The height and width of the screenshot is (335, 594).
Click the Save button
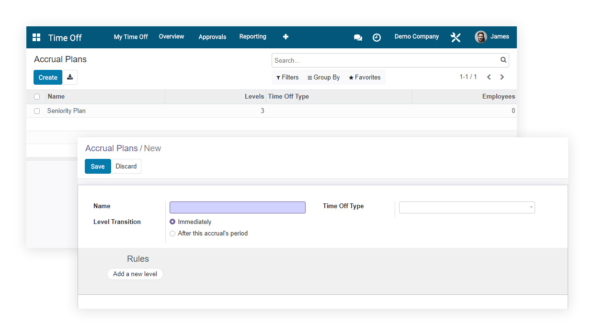(x=98, y=167)
